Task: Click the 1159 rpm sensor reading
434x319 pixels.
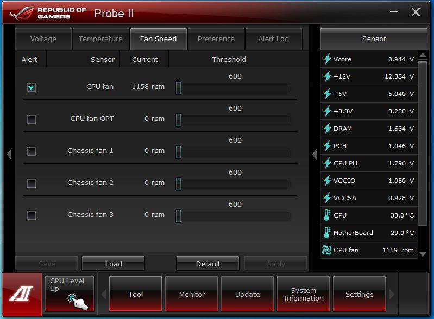Action: click(398, 250)
